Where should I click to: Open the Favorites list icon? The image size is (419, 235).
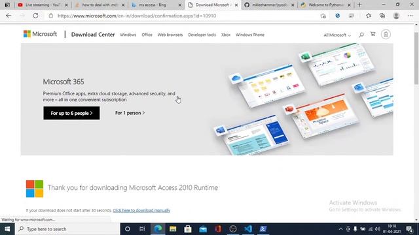coord(369,16)
